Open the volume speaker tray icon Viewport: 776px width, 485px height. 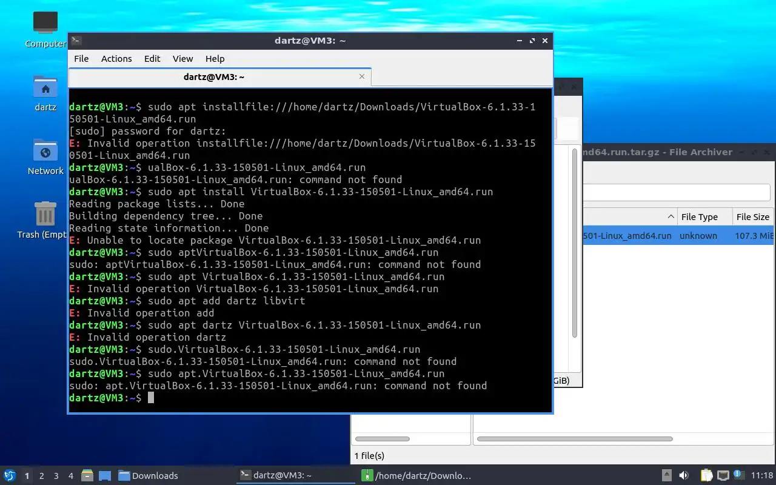684,476
